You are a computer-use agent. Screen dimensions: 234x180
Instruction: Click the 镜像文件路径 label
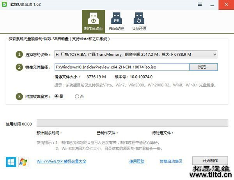(x=38, y=67)
